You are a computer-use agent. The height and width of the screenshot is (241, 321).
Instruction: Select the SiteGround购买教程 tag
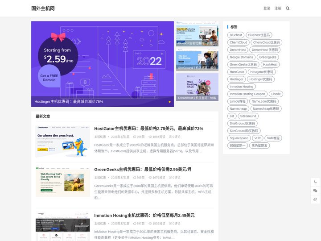pyautogui.click(x=244, y=131)
